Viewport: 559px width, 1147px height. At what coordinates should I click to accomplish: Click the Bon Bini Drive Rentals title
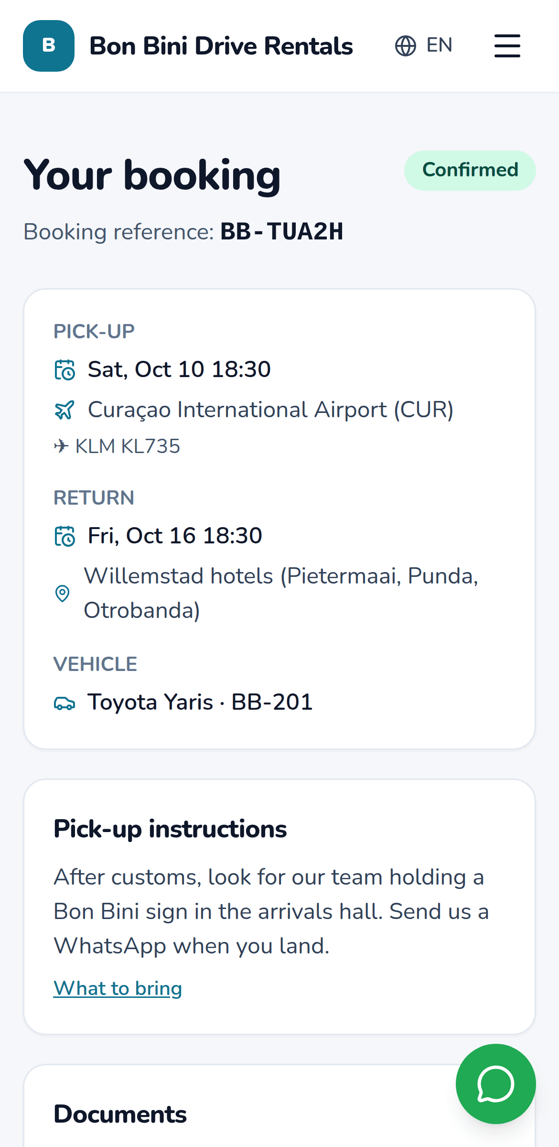[x=221, y=46]
